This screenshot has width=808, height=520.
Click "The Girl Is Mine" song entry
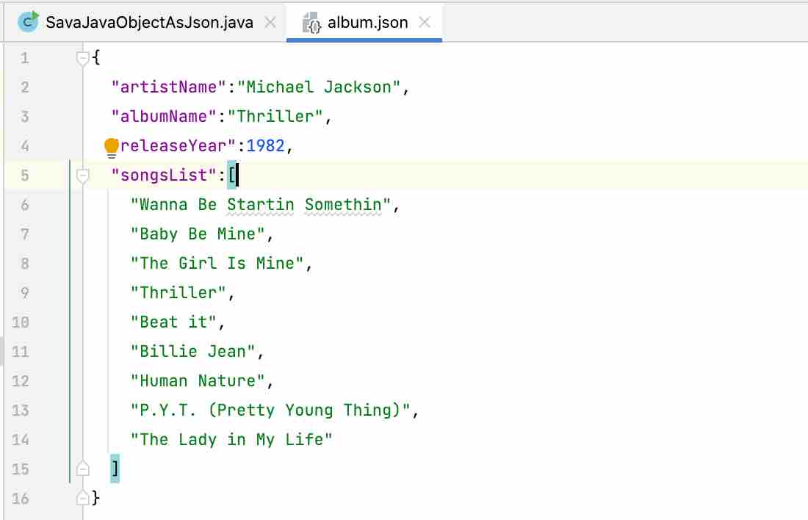217,264
